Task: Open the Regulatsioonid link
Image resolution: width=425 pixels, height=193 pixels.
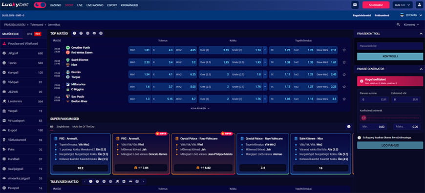Action: tap(361, 16)
